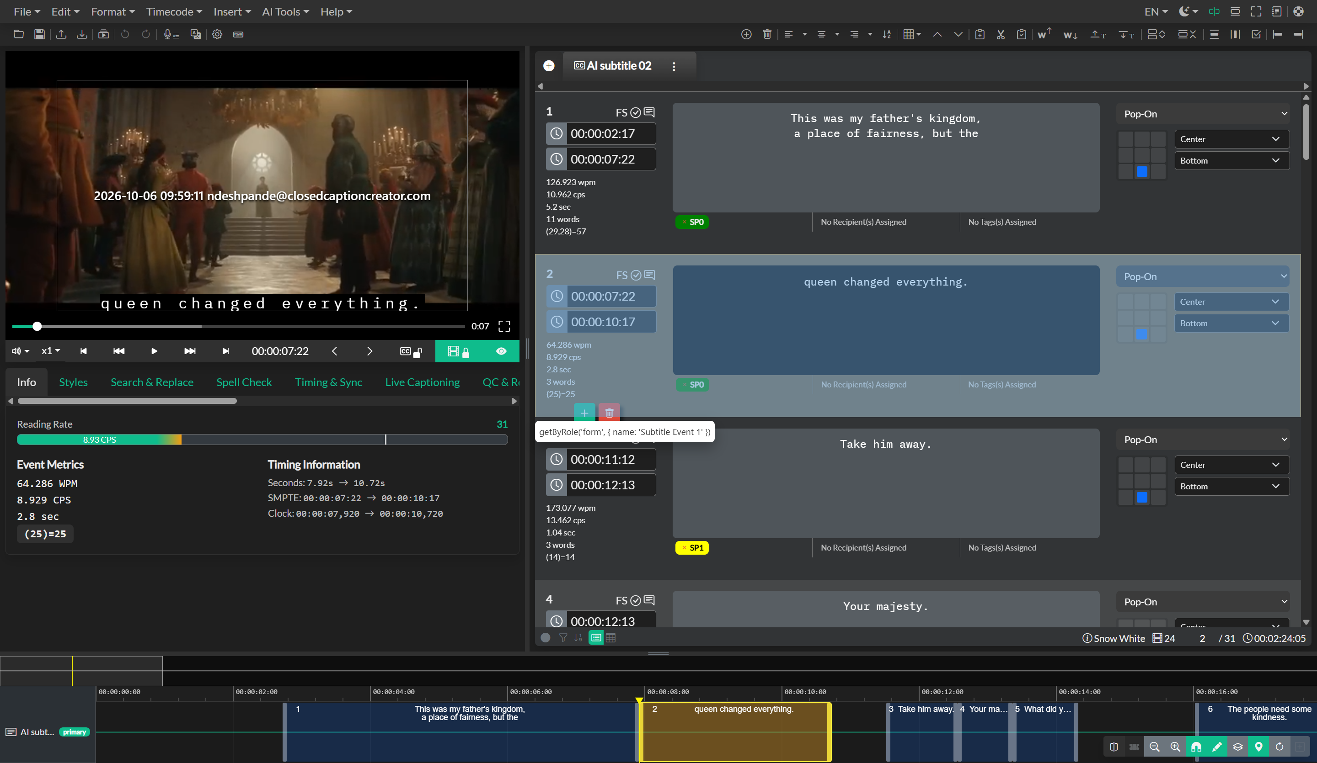Open the Timecode menu

[174, 11]
